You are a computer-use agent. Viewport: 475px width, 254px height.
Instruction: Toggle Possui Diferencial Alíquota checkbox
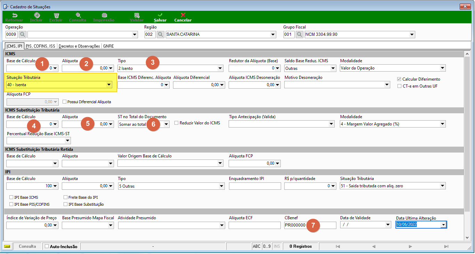click(x=65, y=102)
